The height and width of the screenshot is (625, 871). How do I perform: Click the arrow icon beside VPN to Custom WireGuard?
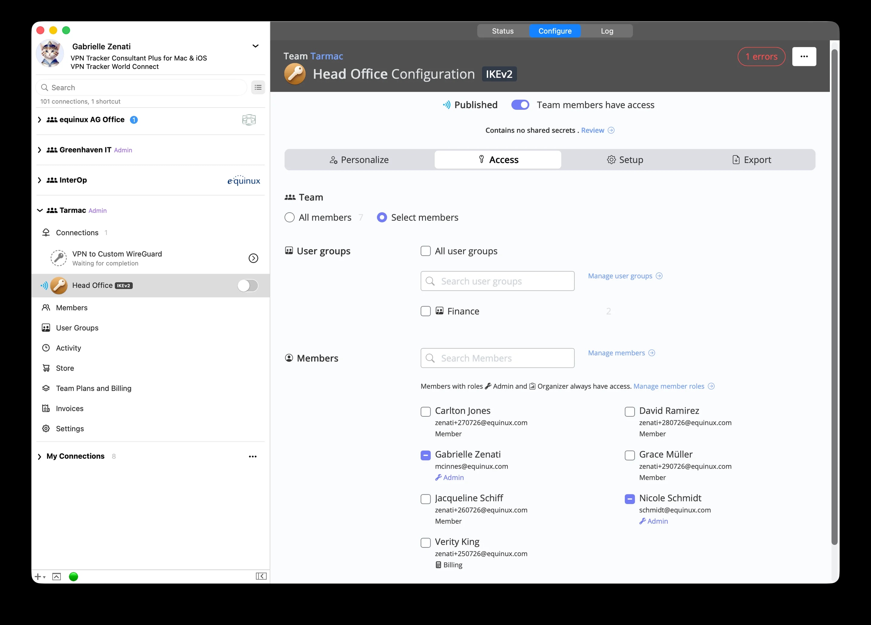(253, 258)
